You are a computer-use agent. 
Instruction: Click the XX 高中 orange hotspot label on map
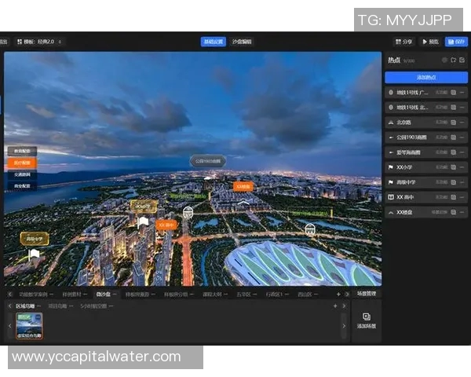point(166,224)
